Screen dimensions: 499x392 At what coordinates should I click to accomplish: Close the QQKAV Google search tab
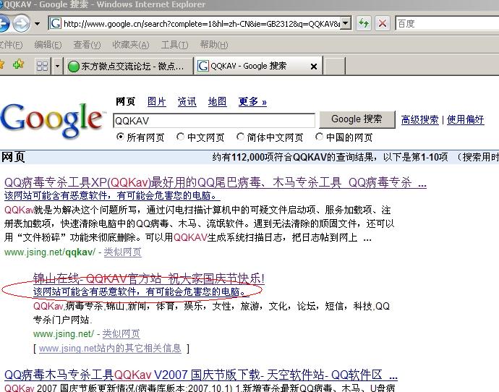[x=314, y=67]
